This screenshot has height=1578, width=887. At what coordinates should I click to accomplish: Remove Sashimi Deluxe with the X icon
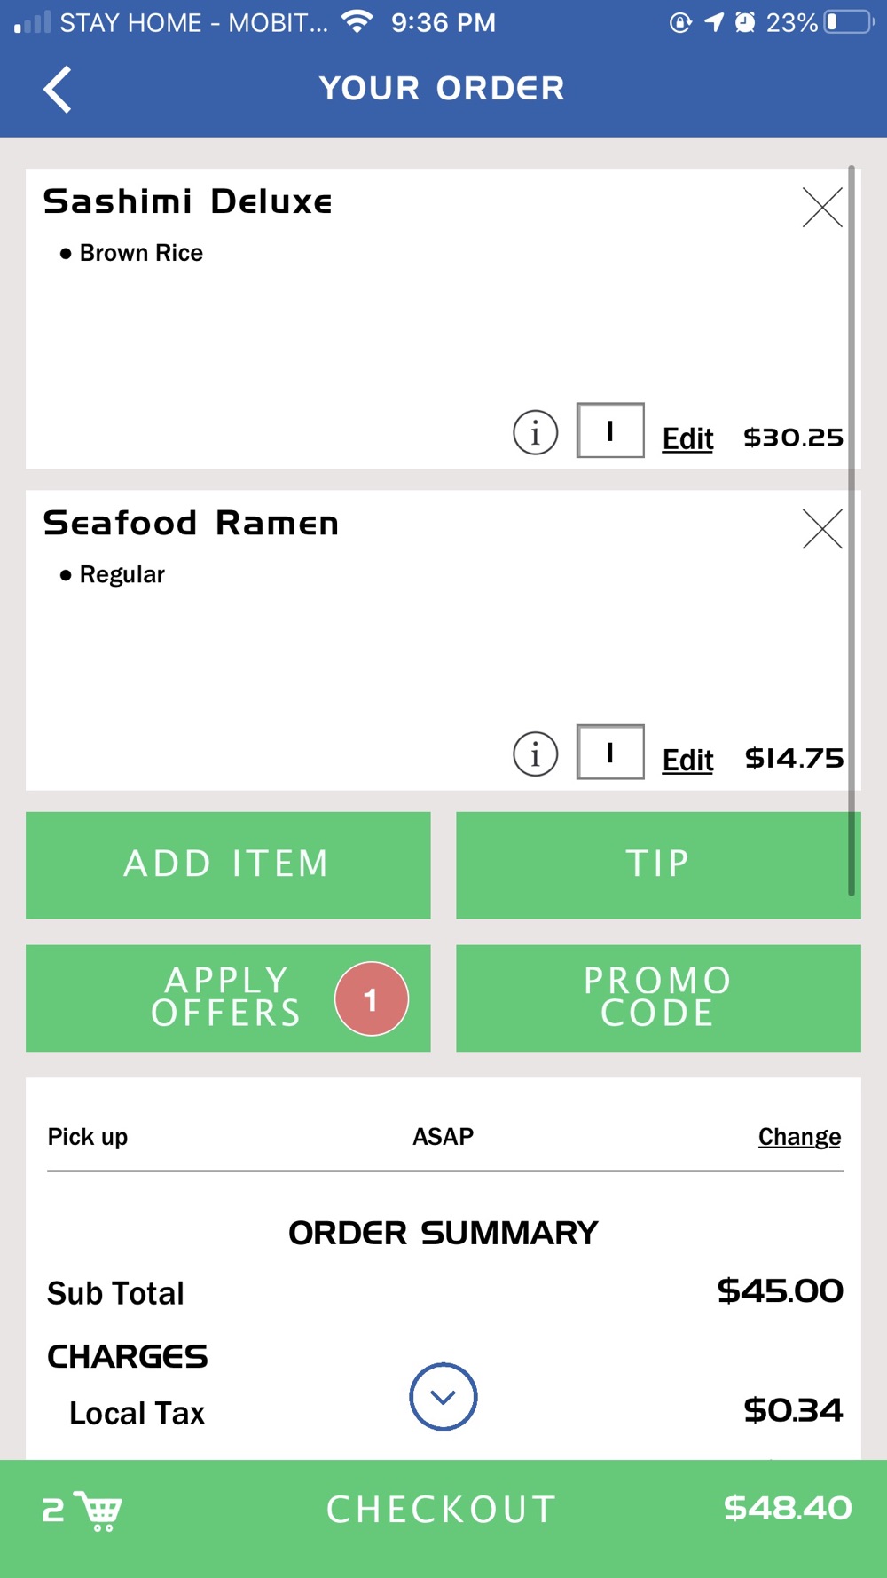[x=821, y=208]
